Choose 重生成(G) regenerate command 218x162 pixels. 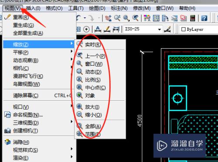click(x=39, y=25)
